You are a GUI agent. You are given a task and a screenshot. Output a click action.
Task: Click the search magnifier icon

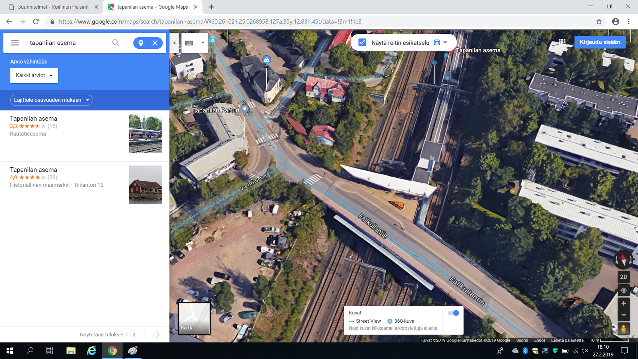click(x=116, y=43)
